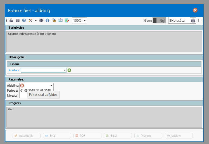Click the Automatik button
The width and height of the screenshot is (209, 144).
(27, 136)
